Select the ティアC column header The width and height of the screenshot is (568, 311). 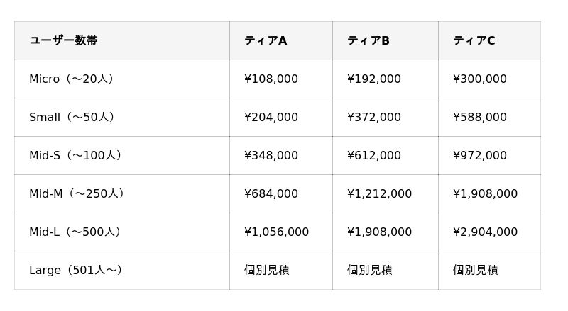pos(474,40)
